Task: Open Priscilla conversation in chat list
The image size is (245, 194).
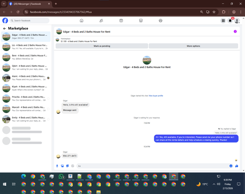Action: point(26,98)
